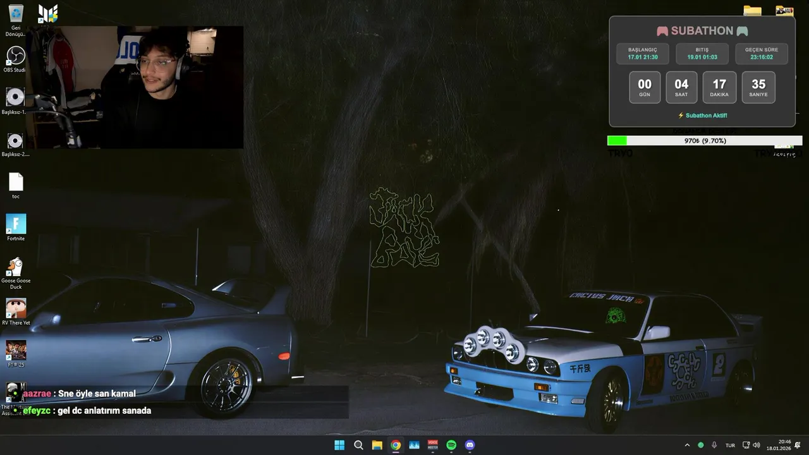
Task: Switch to Google Chrome in taskbar
Action: 396,445
